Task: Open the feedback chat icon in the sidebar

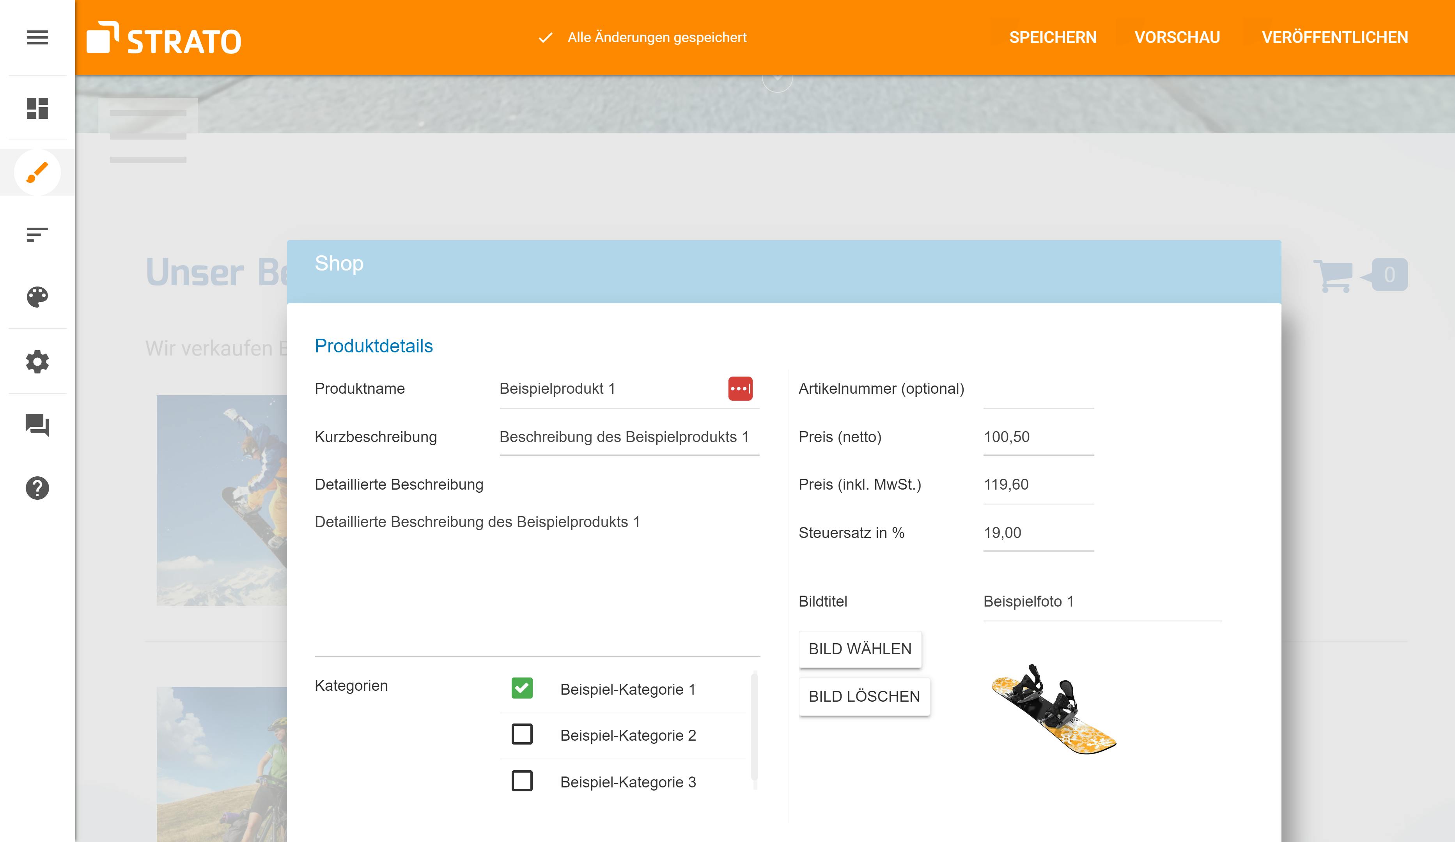Action: pos(37,426)
